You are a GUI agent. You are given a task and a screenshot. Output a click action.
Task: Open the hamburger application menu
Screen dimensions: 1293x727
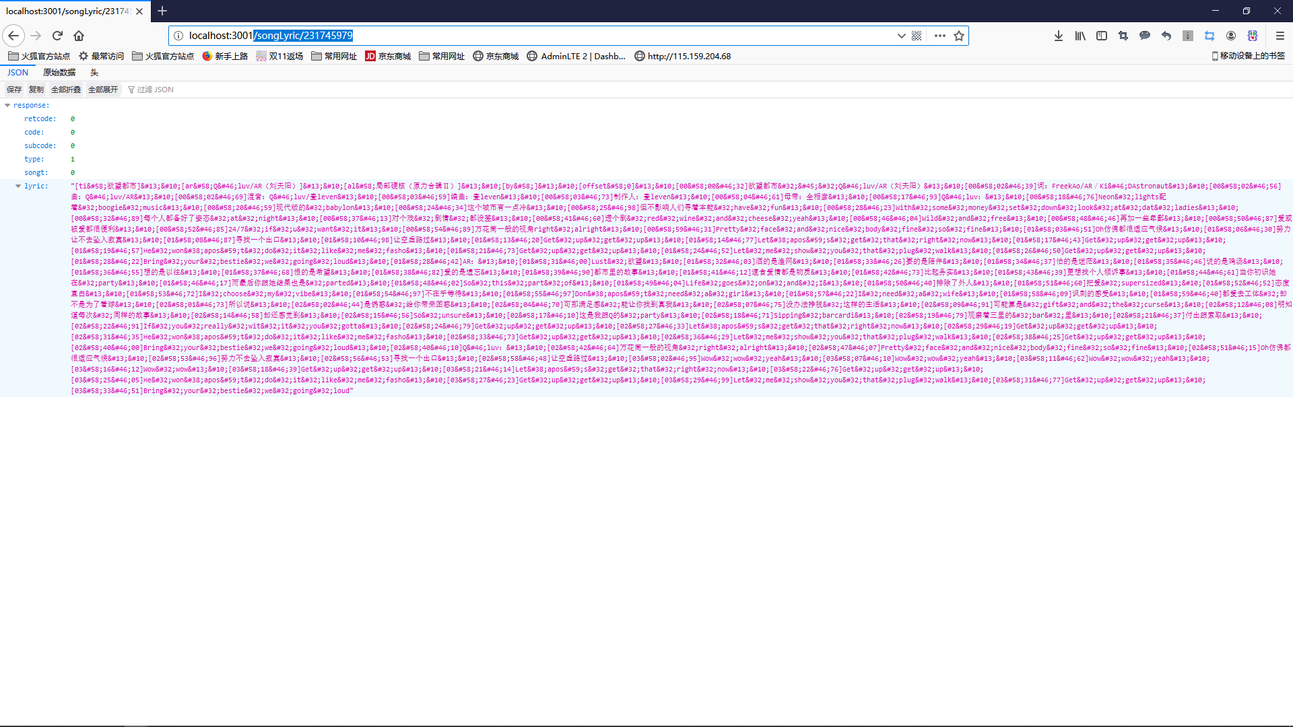coord(1280,36)
